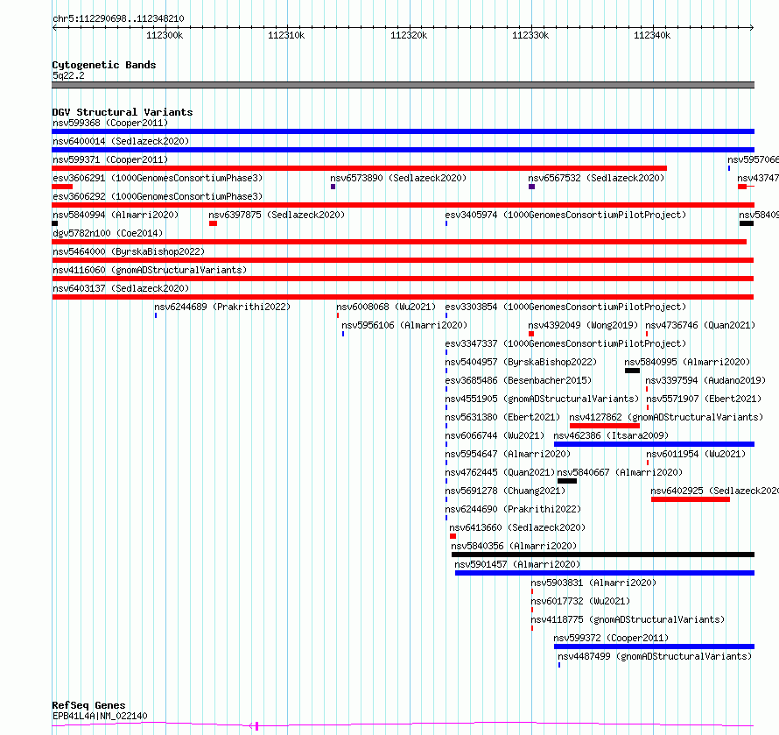779x735 pixels.
Task: Open nsv5840995 (Almarri2020) label
Action: click(688, 362)
